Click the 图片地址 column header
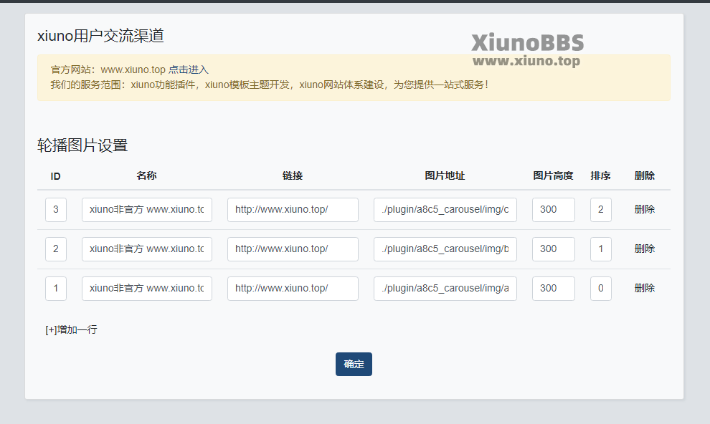Viewport: 710px width, 424px height. pos(445,176)
